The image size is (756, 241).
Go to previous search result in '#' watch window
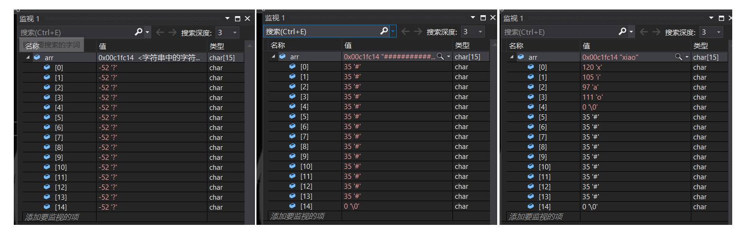coord(405,31)
